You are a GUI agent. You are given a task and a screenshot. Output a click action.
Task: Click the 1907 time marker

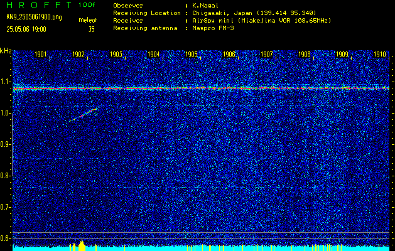tap(266, 55)
